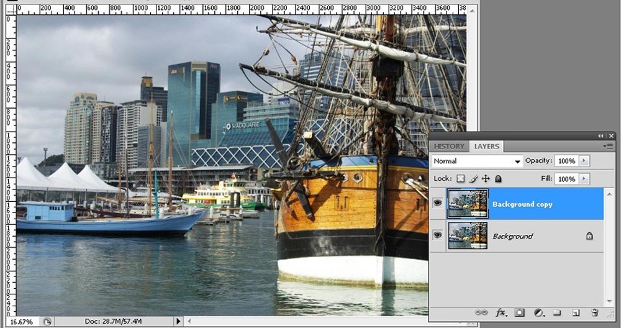Open the Normal blend mode dropdown
621x328 pixels.
point(477,162)
